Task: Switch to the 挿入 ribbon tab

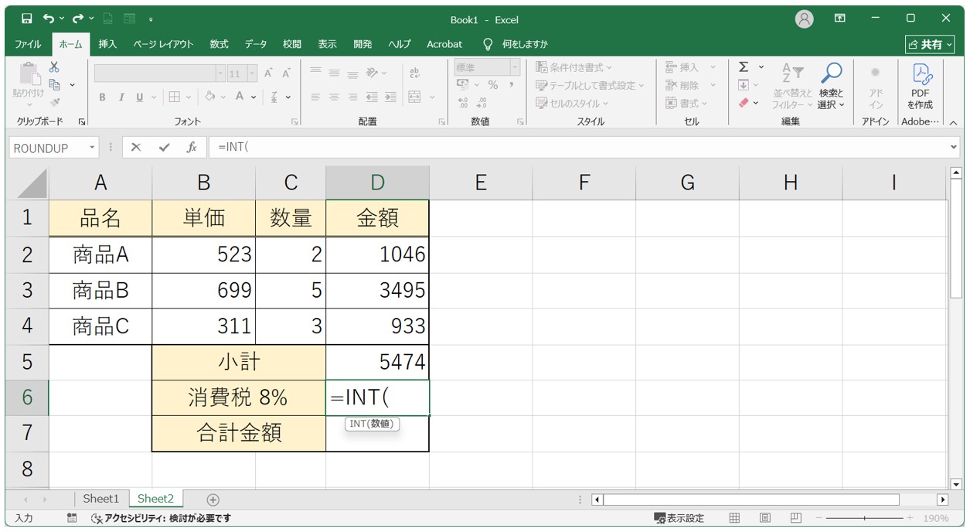Action: click(x=107, y=44)
